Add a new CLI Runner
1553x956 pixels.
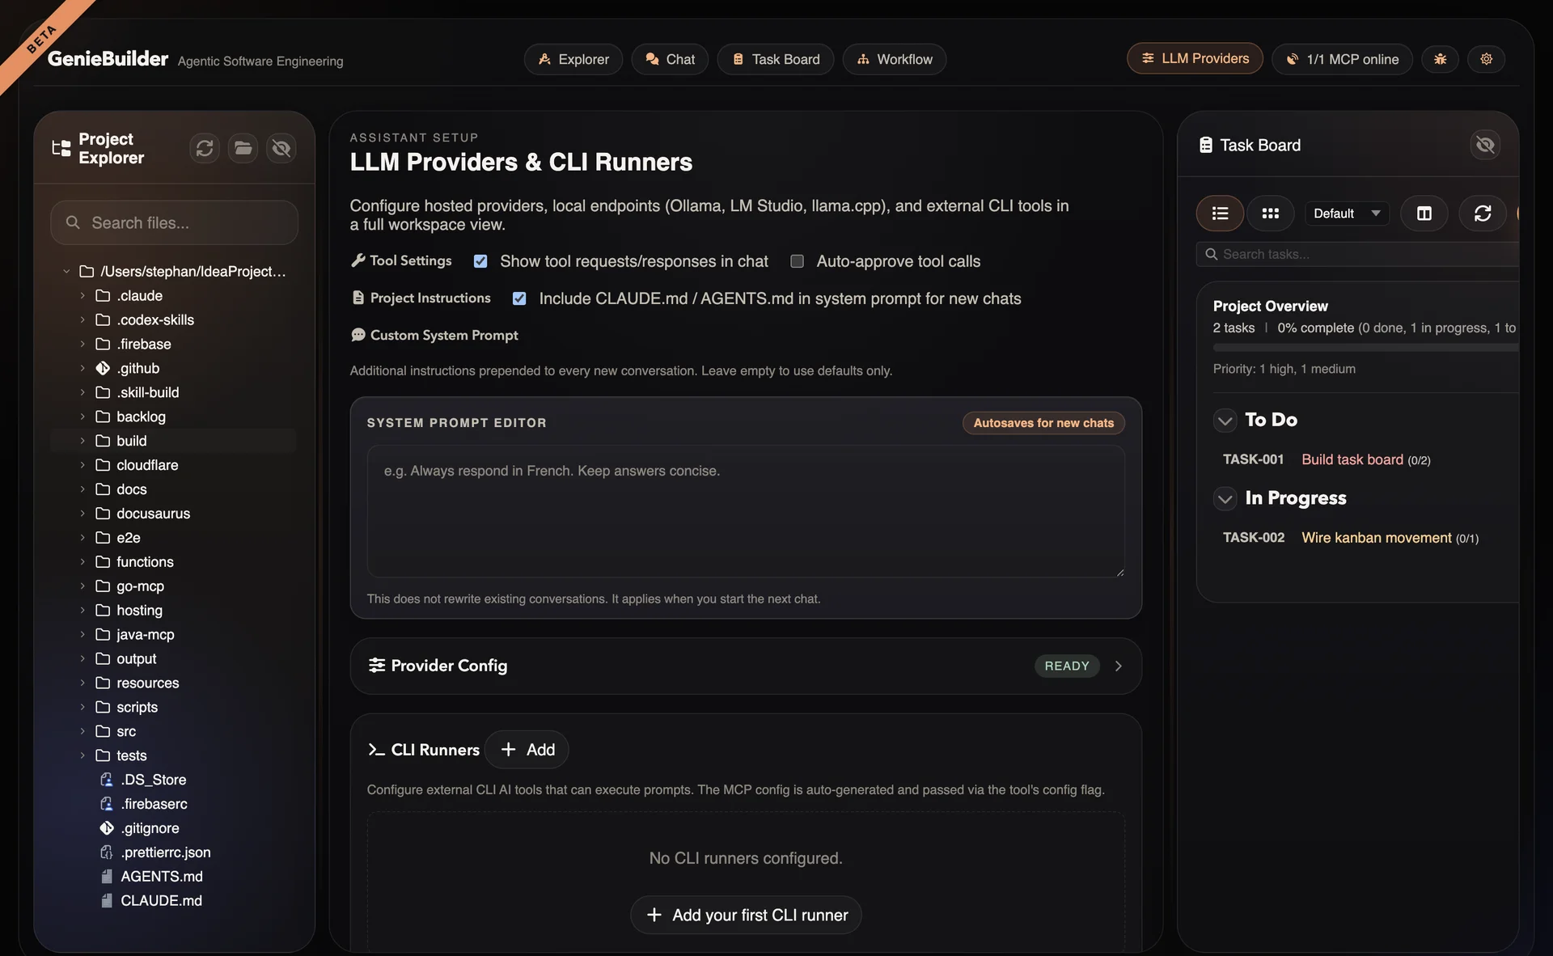coord(526,750)
